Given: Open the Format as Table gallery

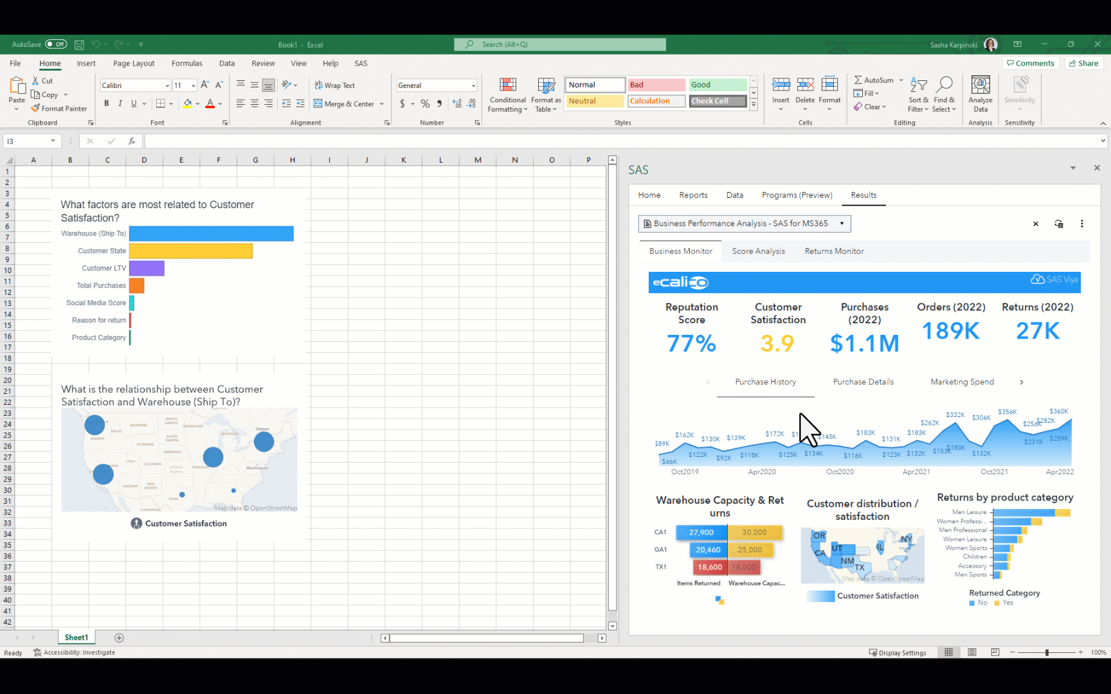Looking at the screenshot, I should pos(545,95).
